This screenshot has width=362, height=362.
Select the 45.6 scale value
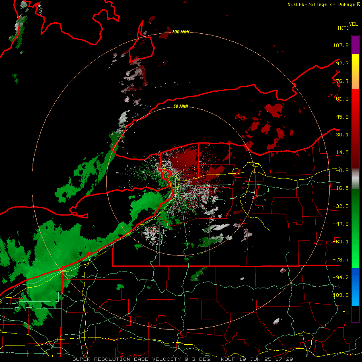(342, 117)
